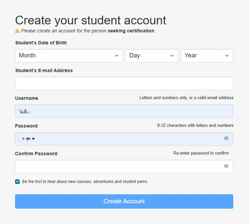Click the Username field label

26,98
